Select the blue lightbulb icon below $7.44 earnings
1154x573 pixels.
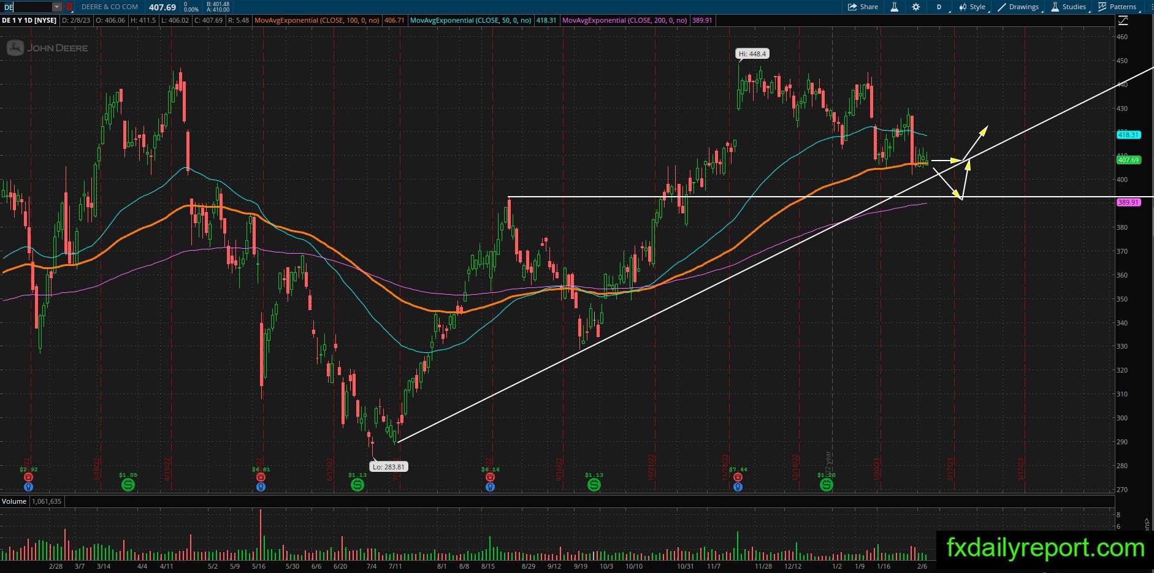tap(738, 487)
